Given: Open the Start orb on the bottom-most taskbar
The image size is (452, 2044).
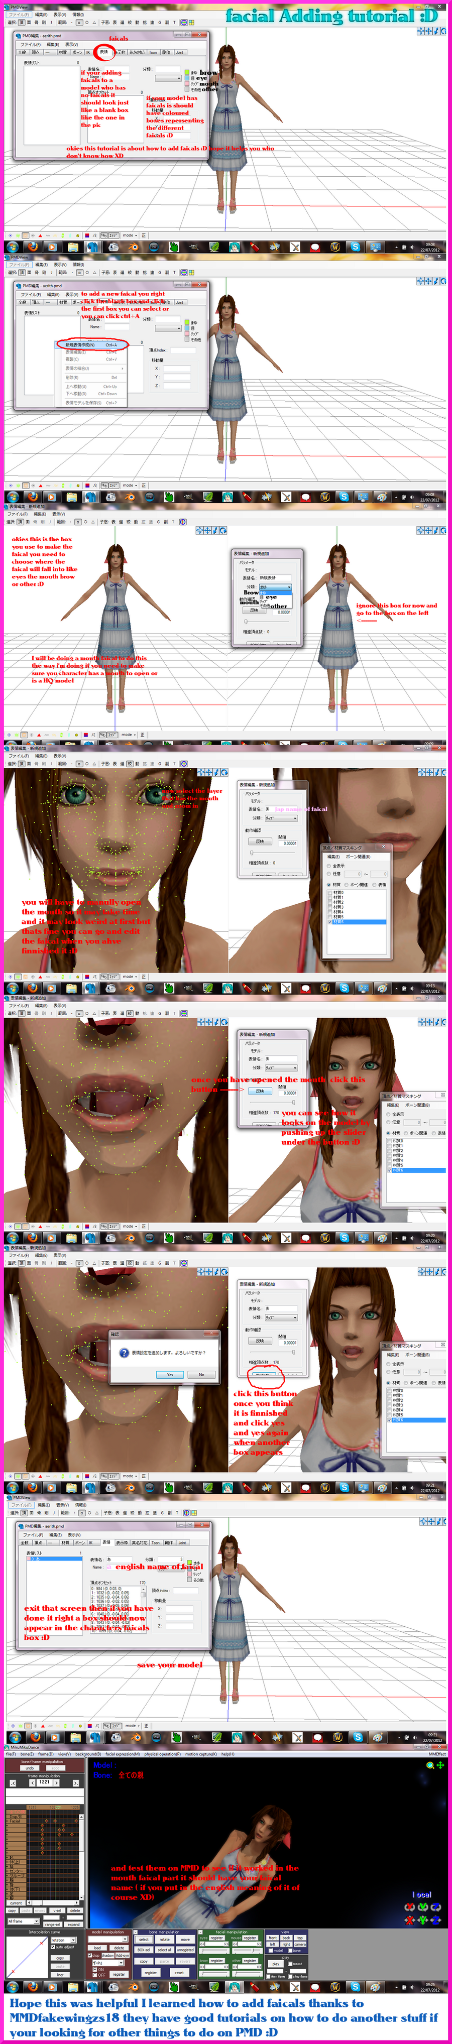Looking at the screenshot, I should 14,1987.
